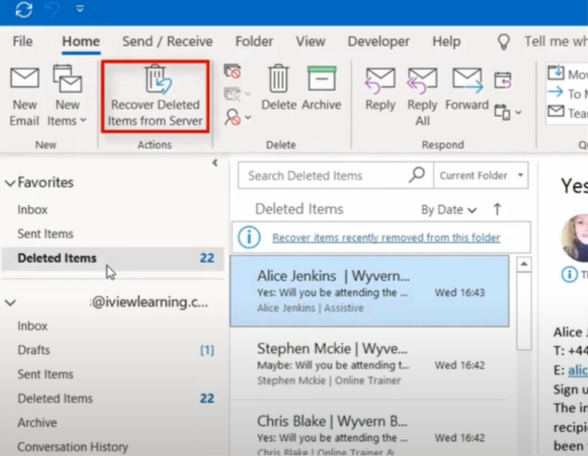Screen dimensions: 588x456
Task: Click Recover items recently removed from this folder
Action: (386, 237)
